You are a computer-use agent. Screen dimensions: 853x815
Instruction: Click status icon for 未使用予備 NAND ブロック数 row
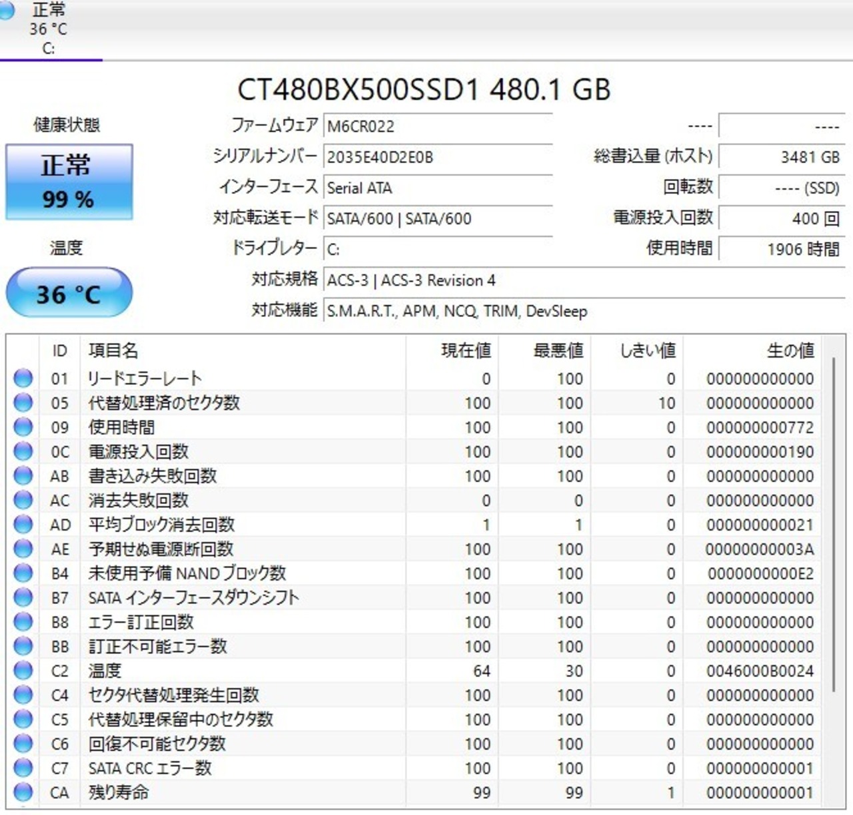(23, 573)
